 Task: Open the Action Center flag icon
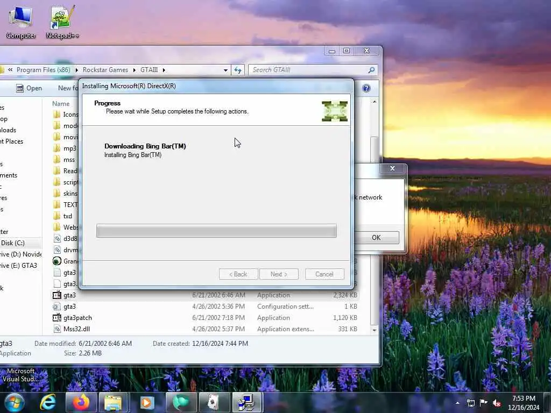tap(484, 403)
